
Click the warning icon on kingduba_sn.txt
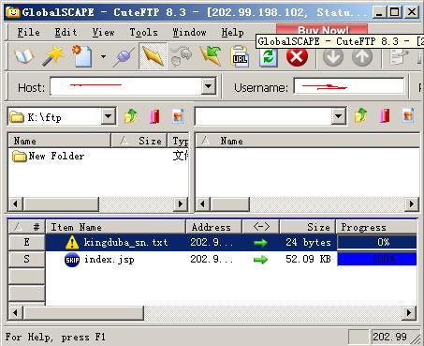pos(72,243)
